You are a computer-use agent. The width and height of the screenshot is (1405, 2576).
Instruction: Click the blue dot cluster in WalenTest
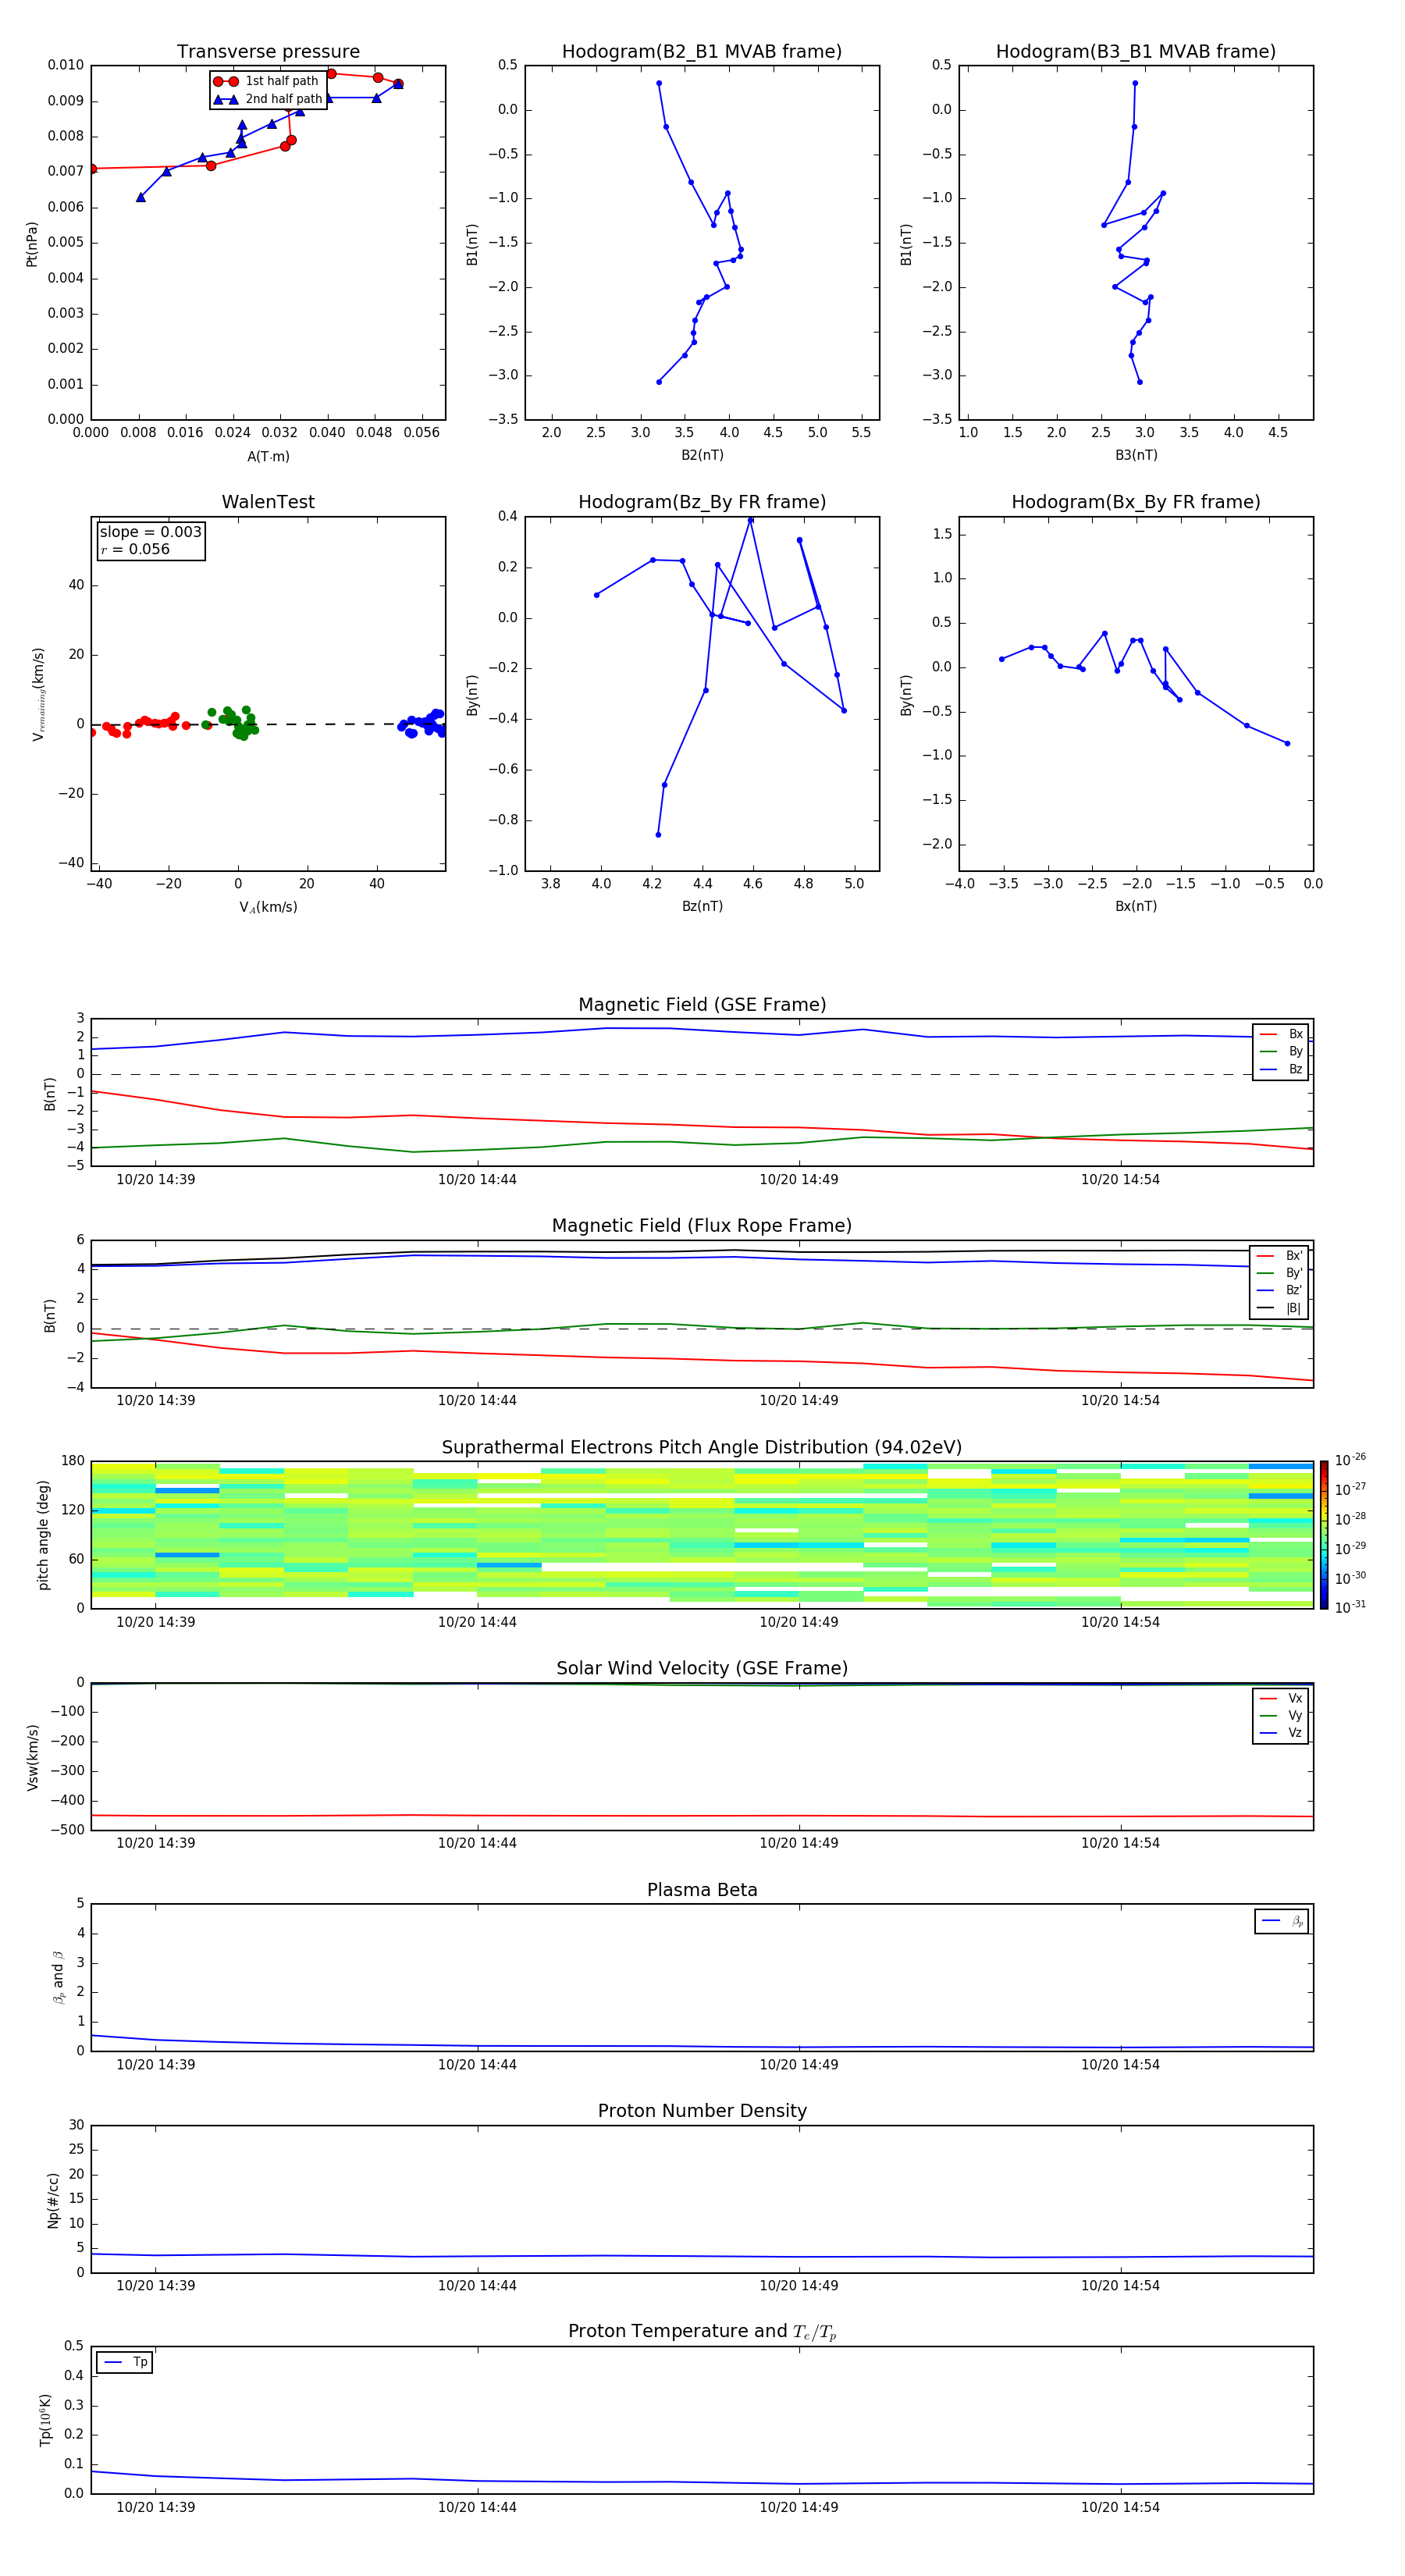pos(422,723)
